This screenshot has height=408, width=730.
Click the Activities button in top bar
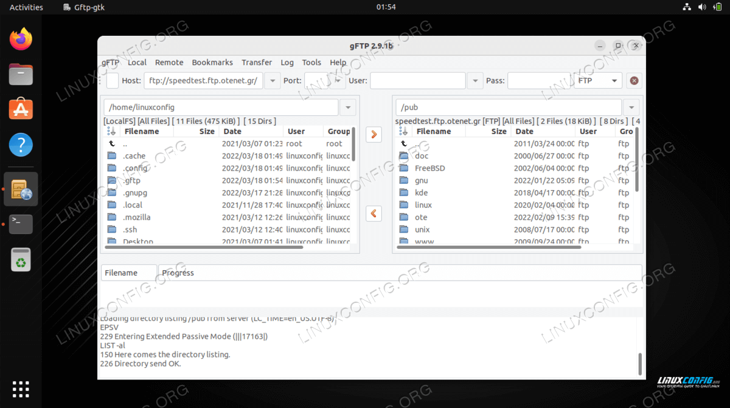tap(26, 7)
